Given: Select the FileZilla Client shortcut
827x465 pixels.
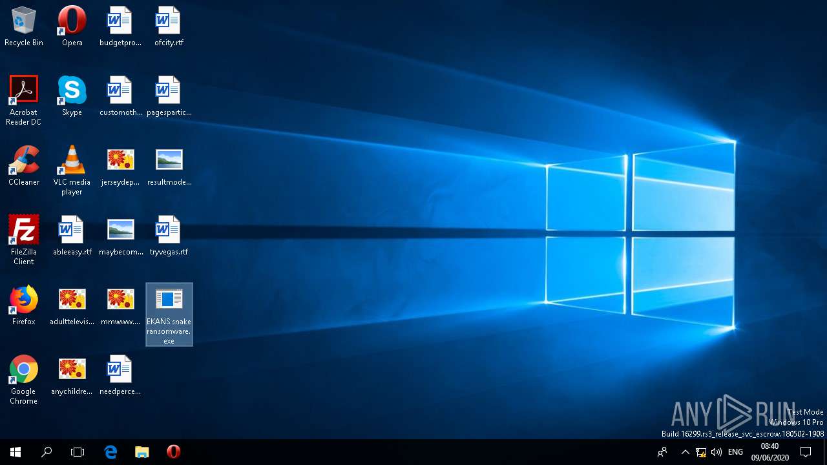Looking at the screenshot, I should coord(24,240).
